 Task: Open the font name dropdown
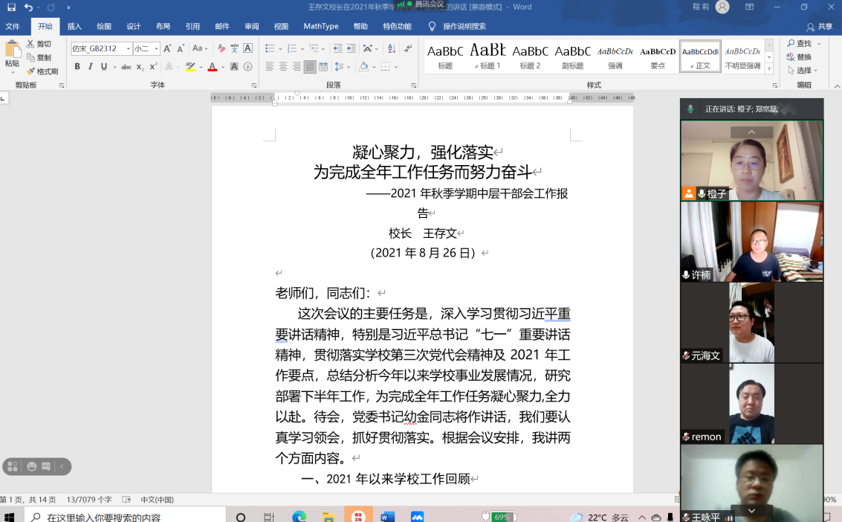tap(128, 48)
